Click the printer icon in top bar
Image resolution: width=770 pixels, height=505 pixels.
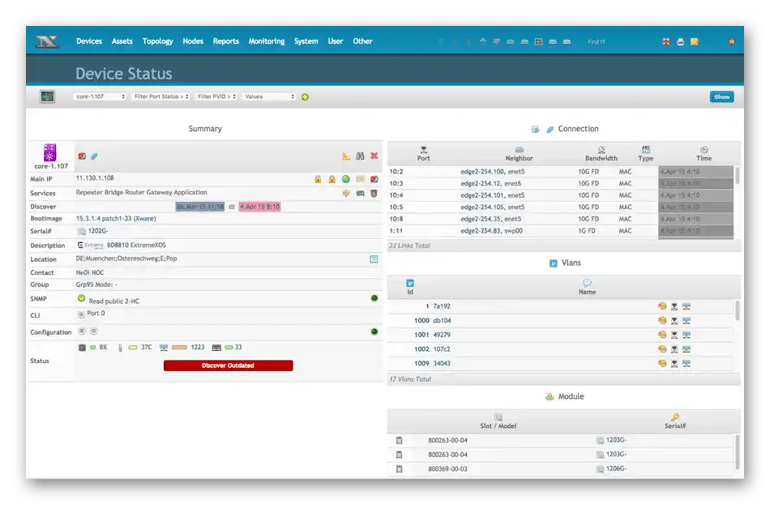click(x=680, y=42)
